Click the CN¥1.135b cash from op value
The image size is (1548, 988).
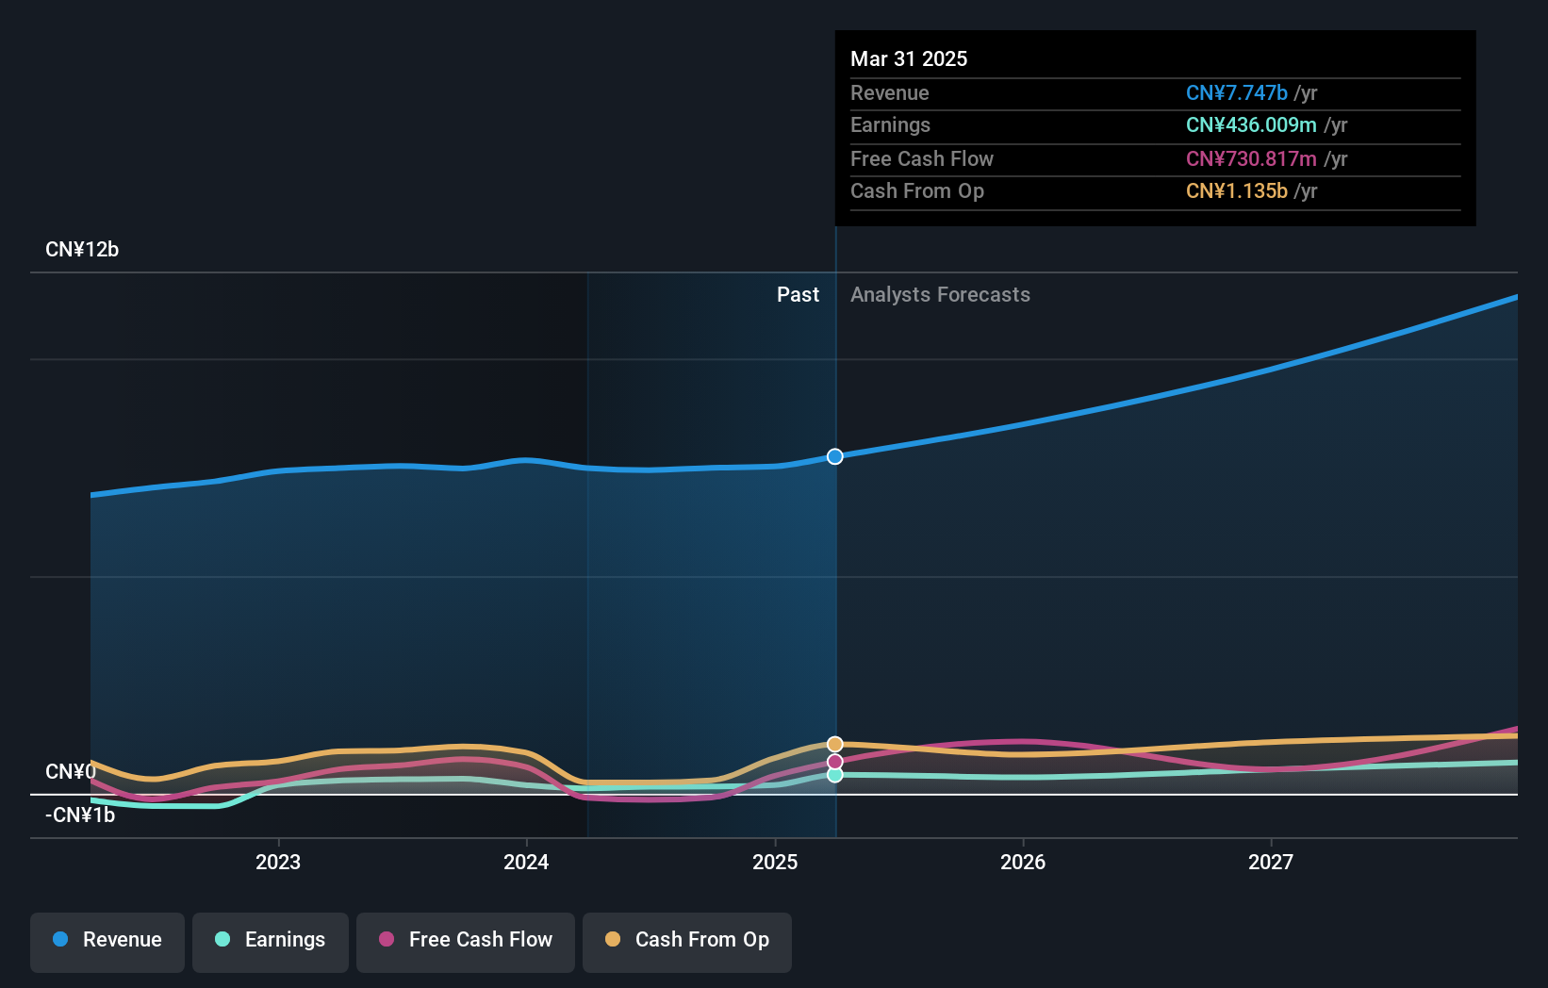click(x=1237, y=191)
